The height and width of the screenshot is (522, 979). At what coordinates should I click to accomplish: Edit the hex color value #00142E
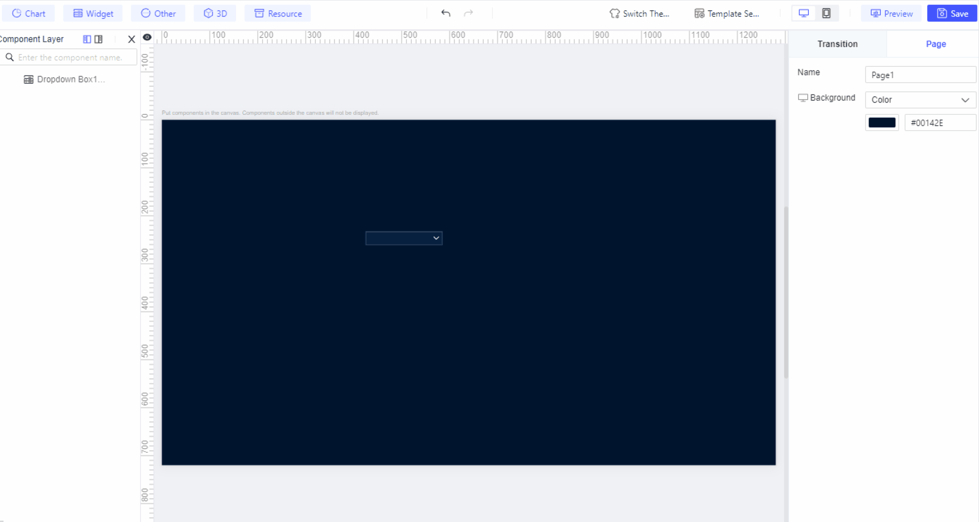[x=940, y=123]
